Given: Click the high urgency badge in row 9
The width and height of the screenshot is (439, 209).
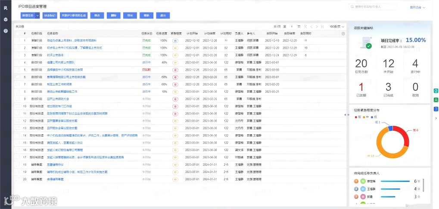Looking at the screenshot, I should 175,99.
